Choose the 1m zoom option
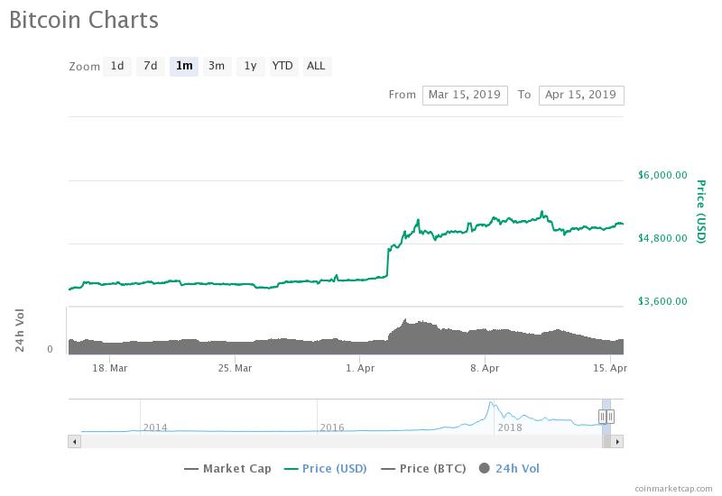 [184, 66]
